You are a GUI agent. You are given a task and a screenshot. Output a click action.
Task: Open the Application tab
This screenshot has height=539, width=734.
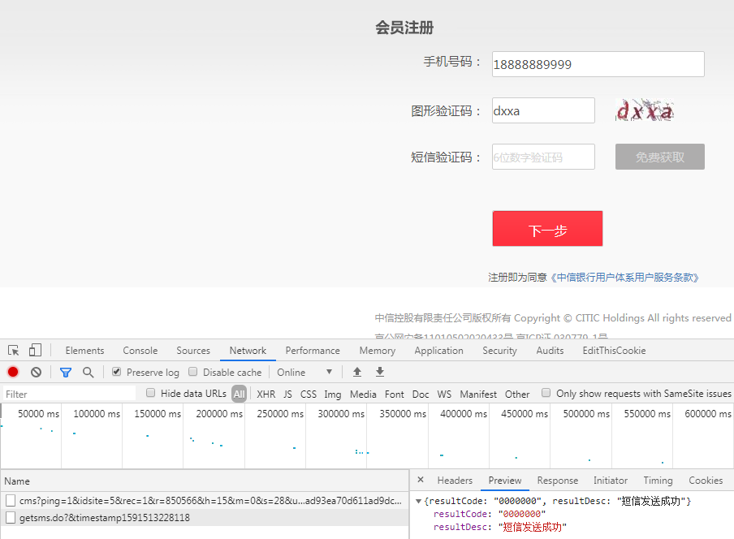[438, 351]
